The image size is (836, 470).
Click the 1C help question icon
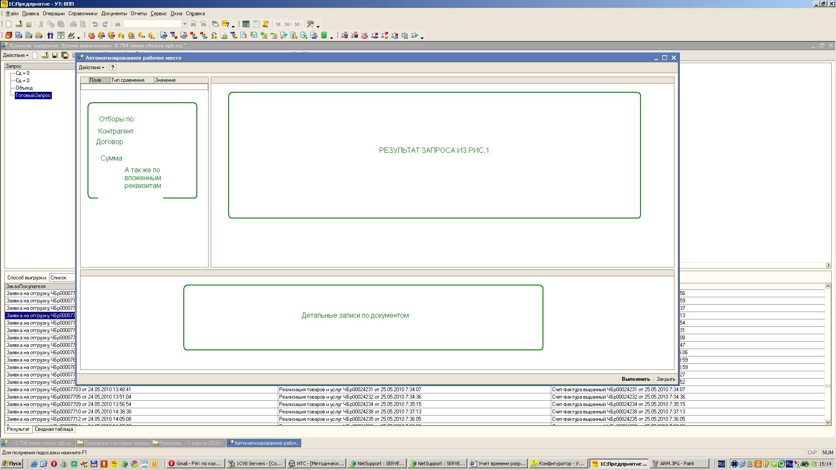click(226, 24)
